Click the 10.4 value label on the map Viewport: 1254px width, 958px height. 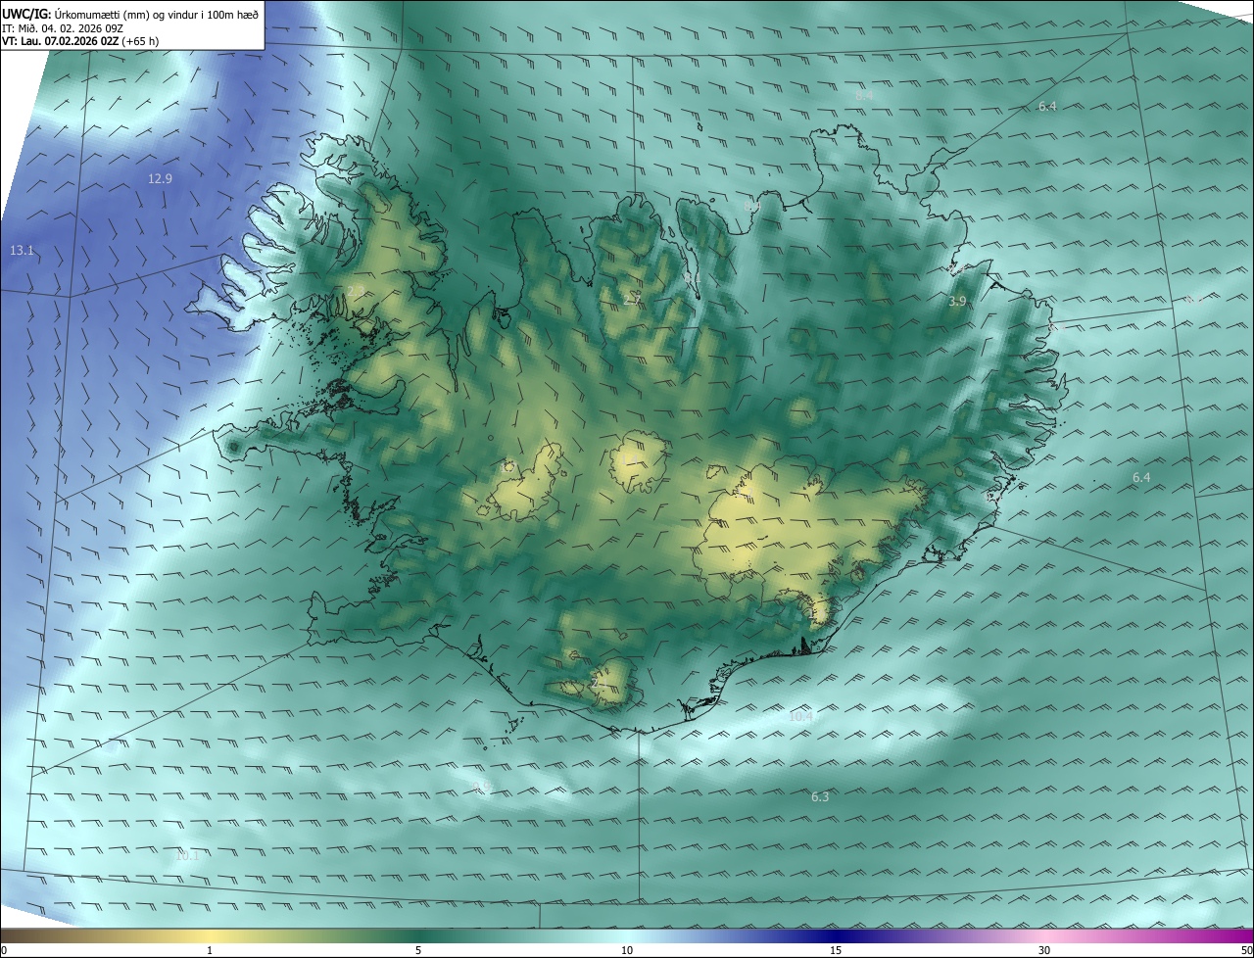(800, 717)
